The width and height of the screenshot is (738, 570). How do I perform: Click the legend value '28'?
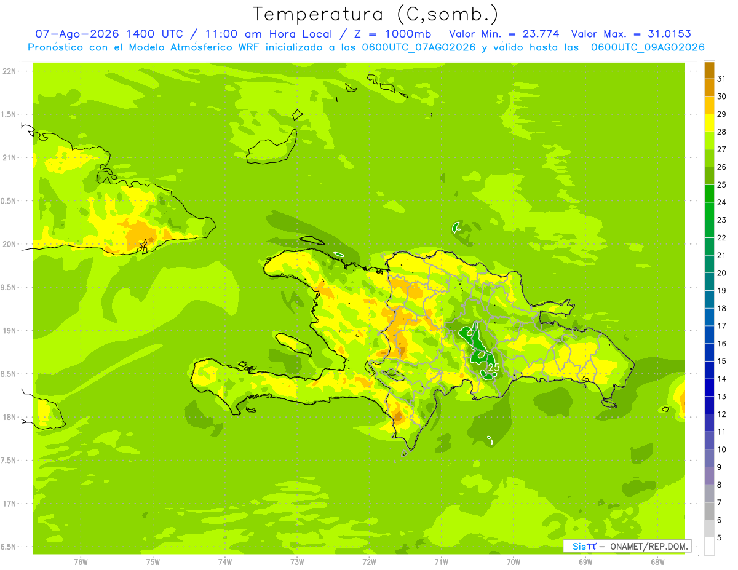point(722,132)
